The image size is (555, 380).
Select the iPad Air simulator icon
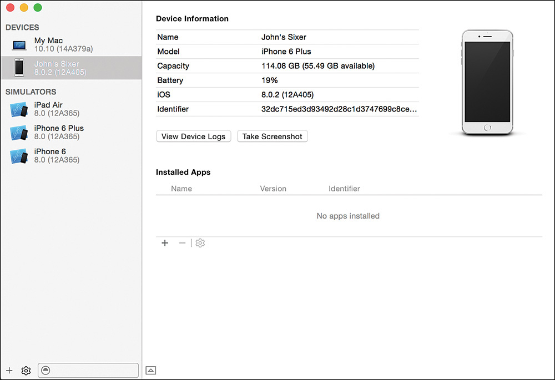coord(19,109)
